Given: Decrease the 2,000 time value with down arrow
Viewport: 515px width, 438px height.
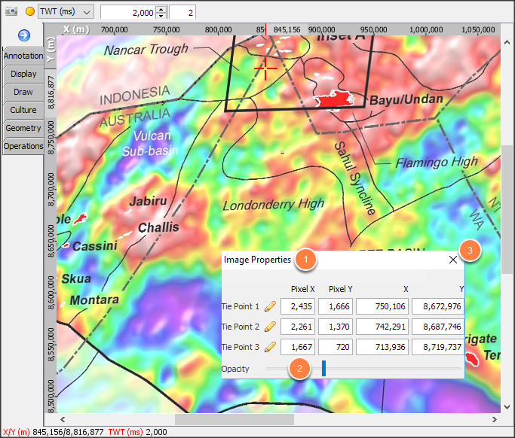Looking at the screenshot, I should (161, 15).
